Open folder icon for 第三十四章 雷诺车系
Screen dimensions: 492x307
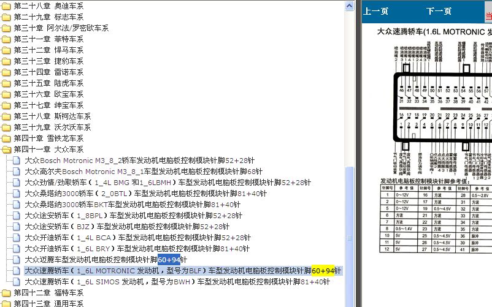[6, 72]
